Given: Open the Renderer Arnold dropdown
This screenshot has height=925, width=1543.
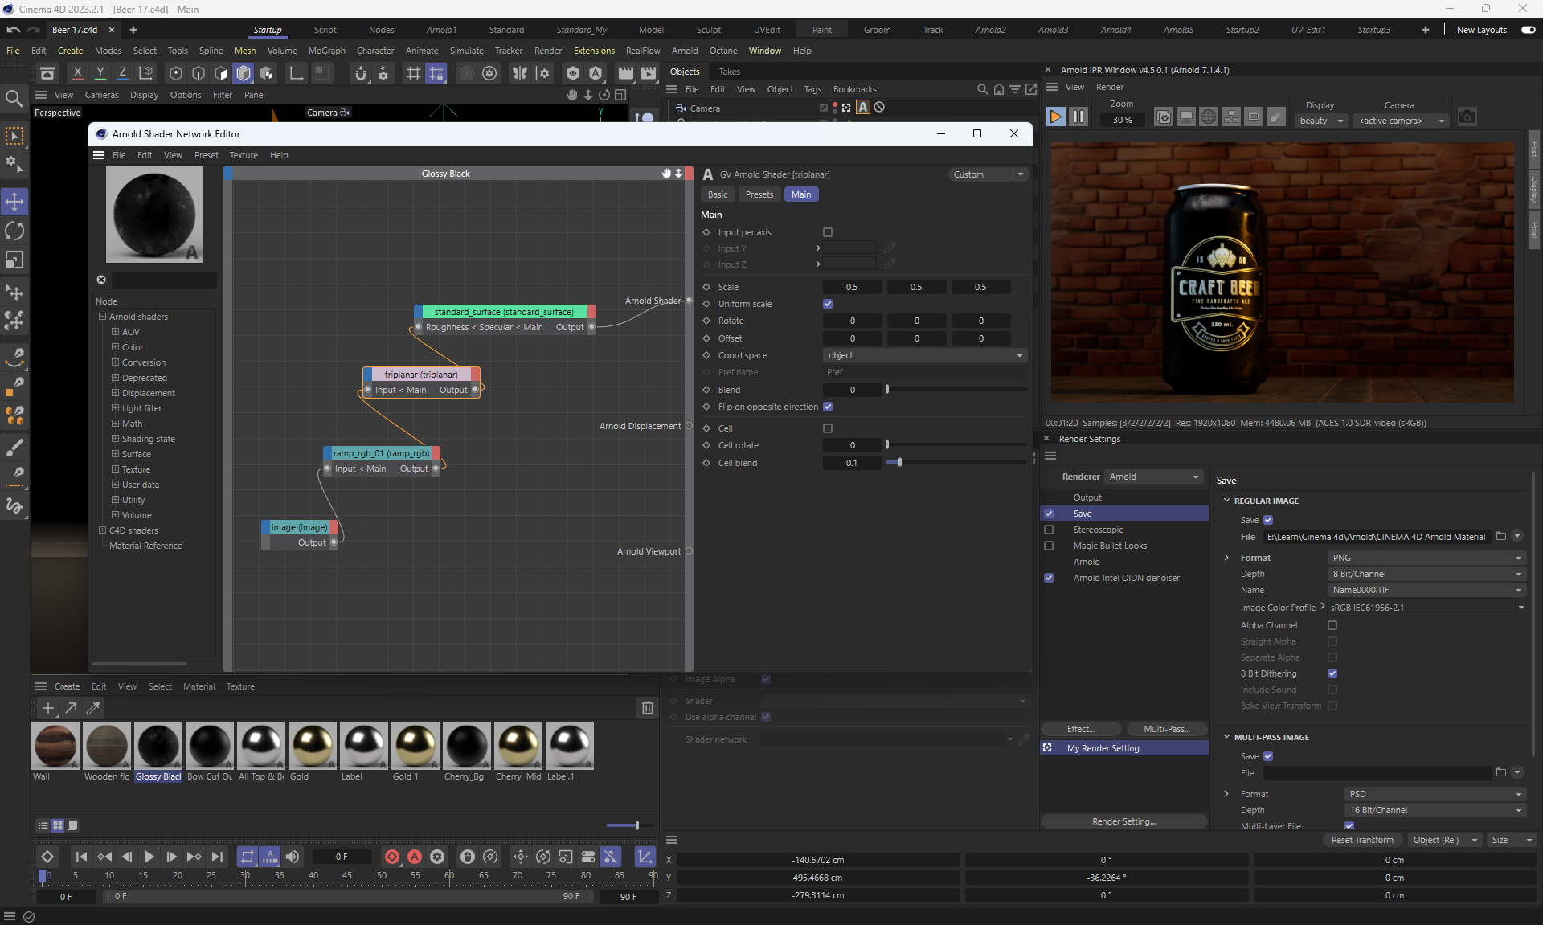Looking at the screenshot, I should pos(1153,477).
